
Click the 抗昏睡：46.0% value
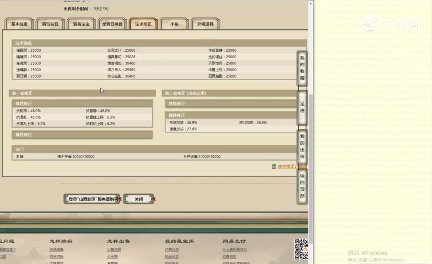click(98, 111)
